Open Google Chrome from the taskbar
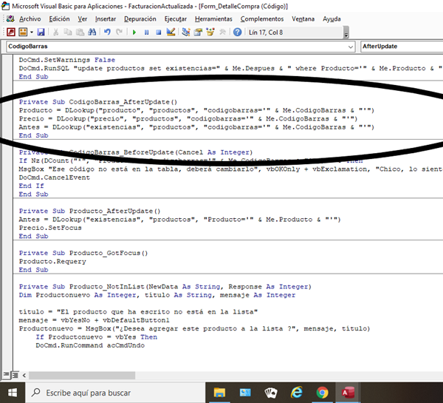443x403 pixels. (x=321, y=391)
